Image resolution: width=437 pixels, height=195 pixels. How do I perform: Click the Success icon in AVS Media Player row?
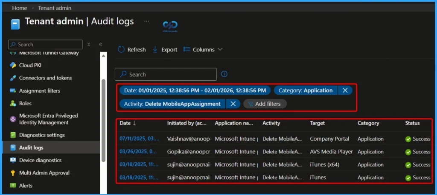408,152
